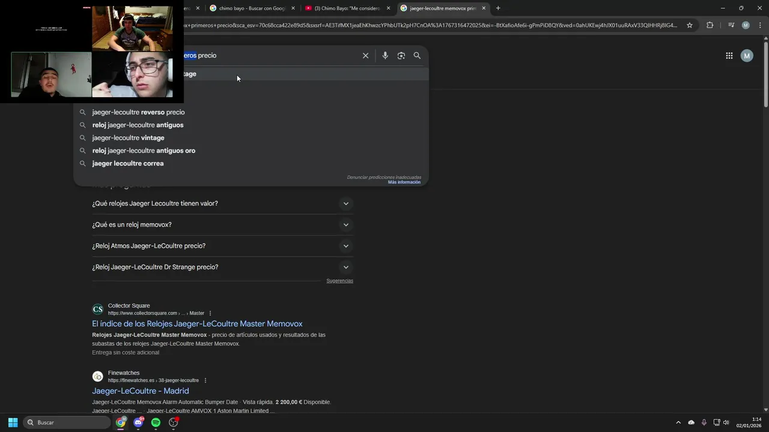Click the bottom-left webcam feed thumbnail

click(x=52, y=74)
